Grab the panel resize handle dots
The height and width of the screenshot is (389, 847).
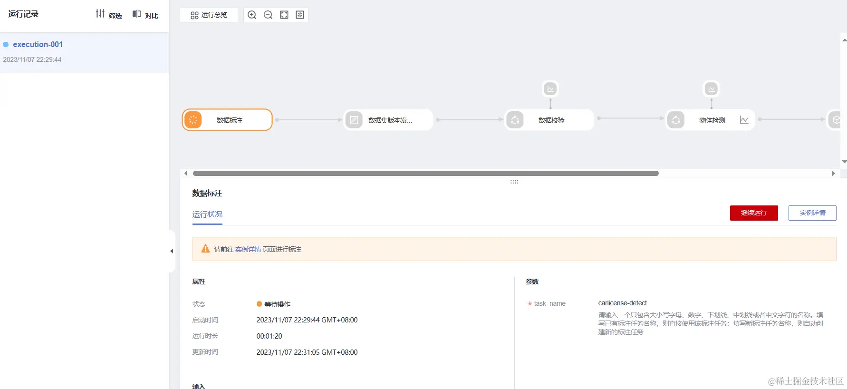tap(514, 182)
